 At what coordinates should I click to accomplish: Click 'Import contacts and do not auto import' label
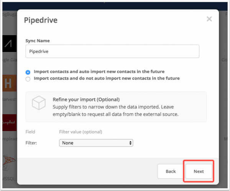[x=107, y=78]
